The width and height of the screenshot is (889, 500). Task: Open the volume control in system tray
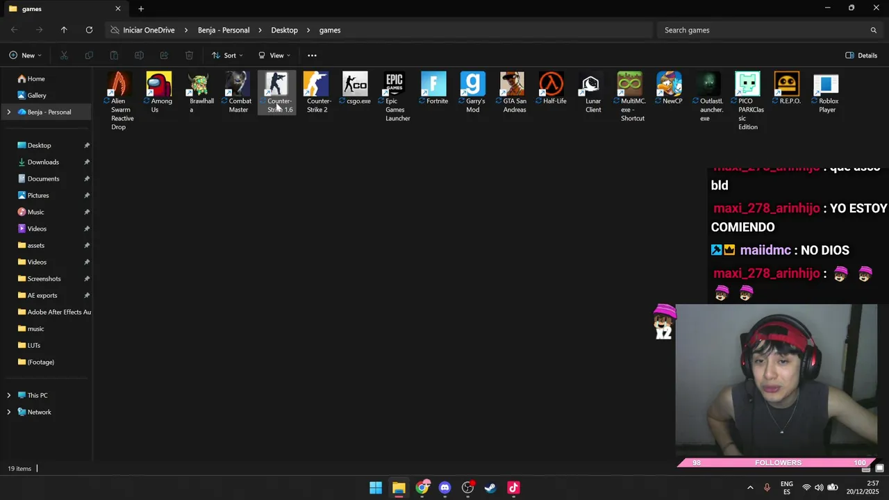tap(819, 487)
